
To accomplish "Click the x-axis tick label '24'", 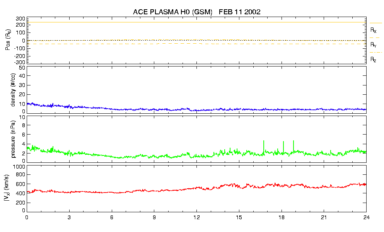I will pos(366,217).
